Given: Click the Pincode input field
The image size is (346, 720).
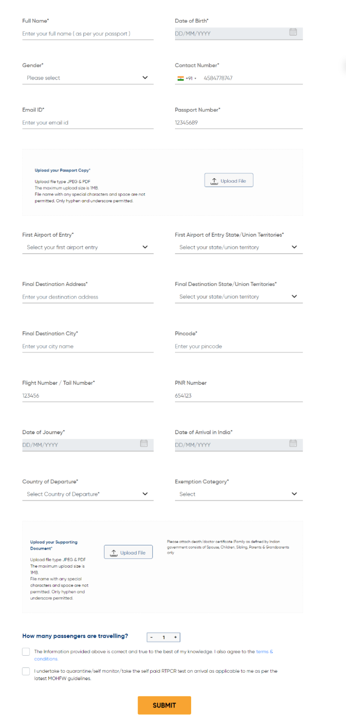Looking at the screenshot, I should 238,346.
